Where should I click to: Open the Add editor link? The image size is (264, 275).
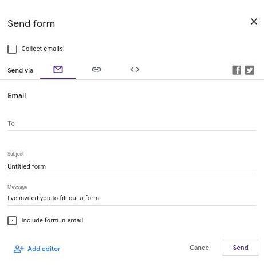click(x=44, y=249)
